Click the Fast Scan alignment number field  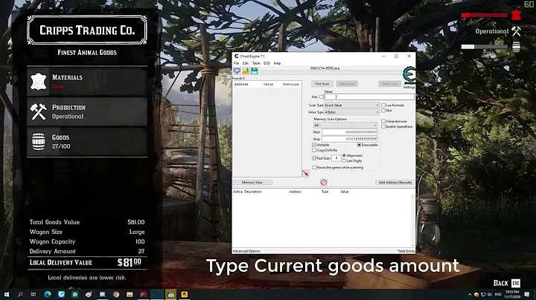[336, 158]
